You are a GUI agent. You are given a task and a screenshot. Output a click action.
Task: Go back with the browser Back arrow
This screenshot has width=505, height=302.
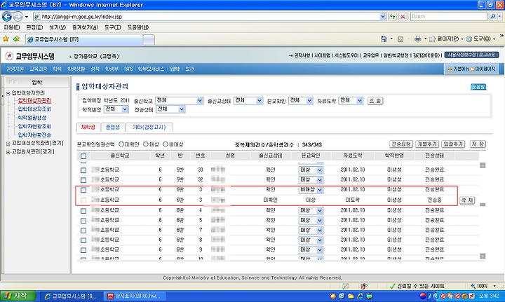(x=7, y=16)
